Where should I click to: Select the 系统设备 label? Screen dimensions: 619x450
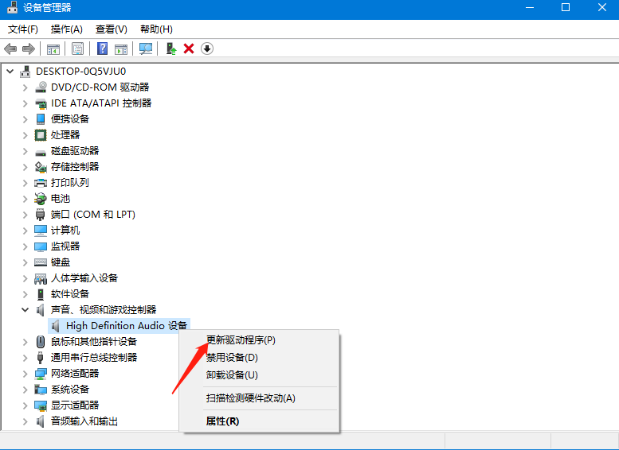point(70,390)
